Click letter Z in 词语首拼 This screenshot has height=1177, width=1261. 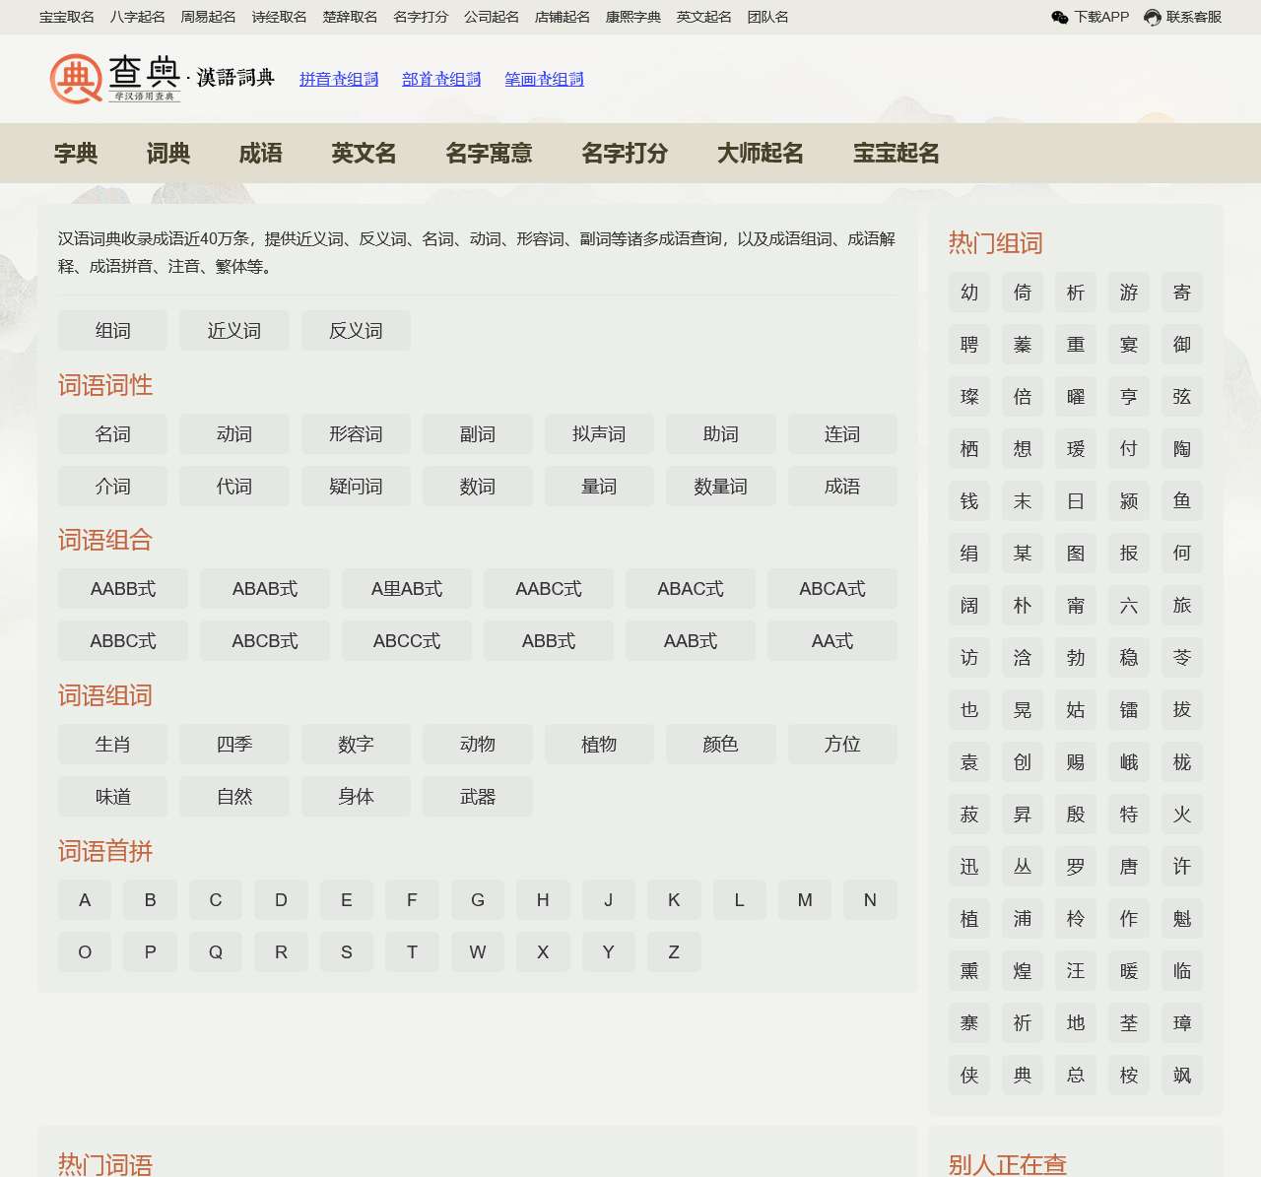coord(674,952)
